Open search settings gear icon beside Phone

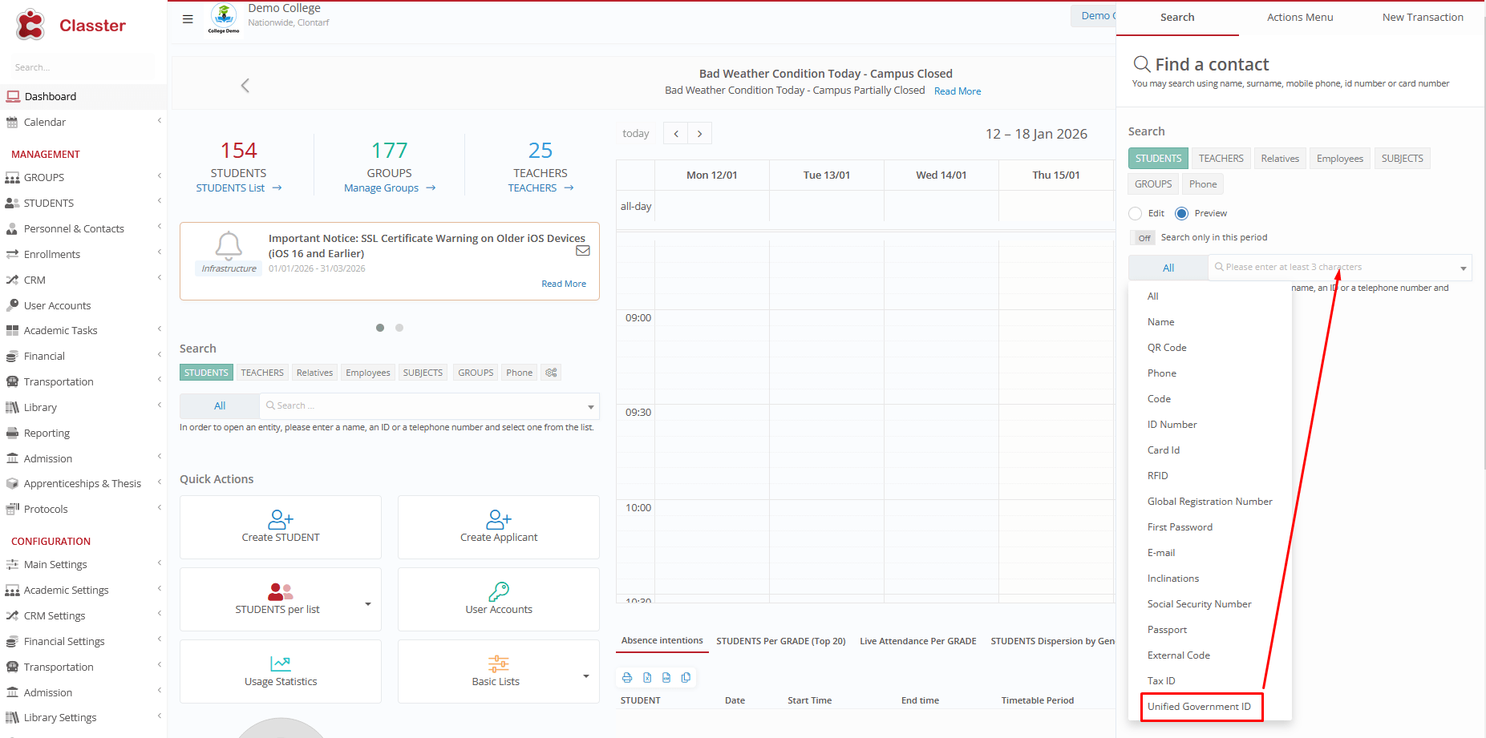(551, 373)
